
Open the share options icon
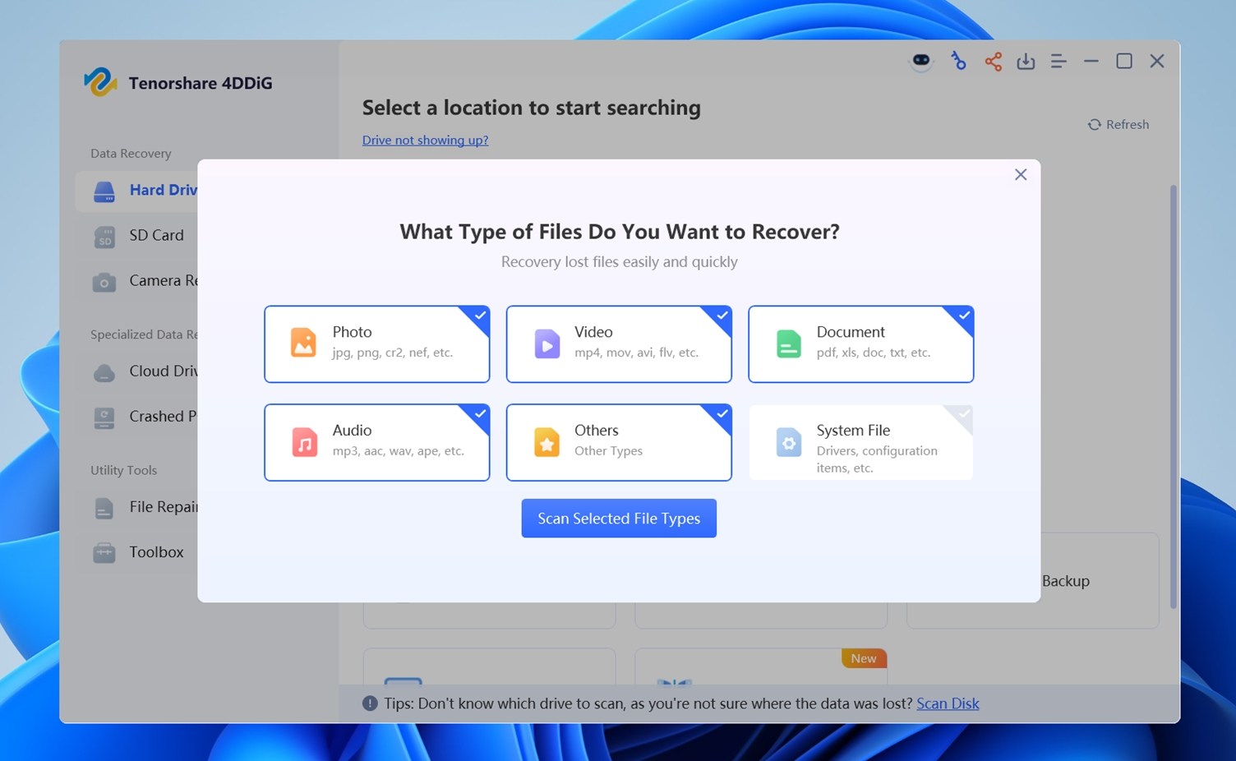click(993, 61)
